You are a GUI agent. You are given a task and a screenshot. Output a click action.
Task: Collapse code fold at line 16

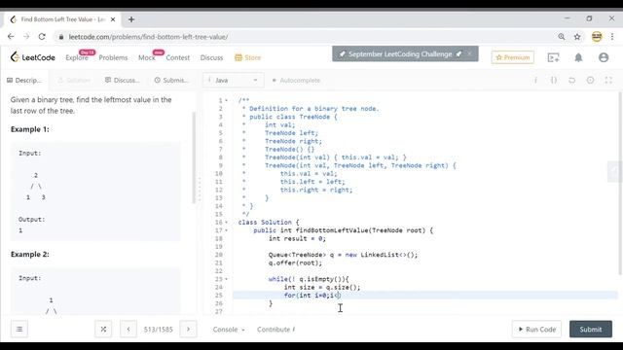[227, 223]
